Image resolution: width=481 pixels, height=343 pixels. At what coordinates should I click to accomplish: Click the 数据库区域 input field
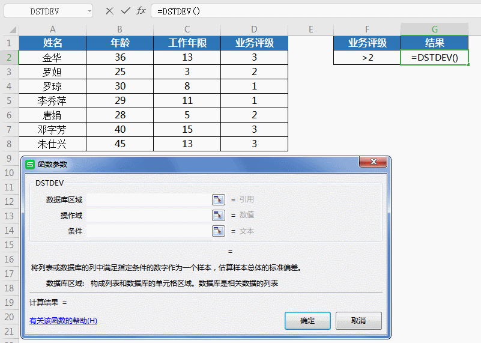(149, 199)
